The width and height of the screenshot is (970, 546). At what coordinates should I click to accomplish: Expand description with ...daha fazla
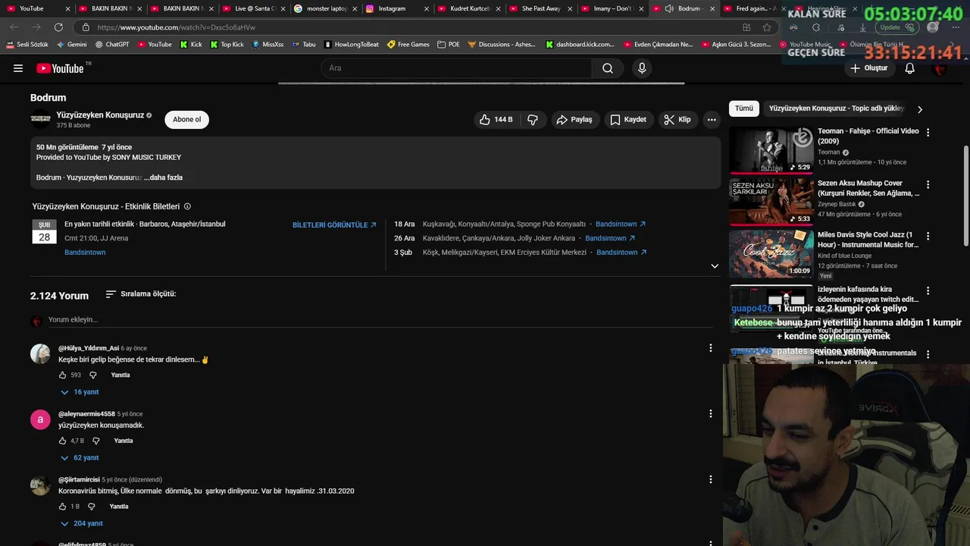163,177
